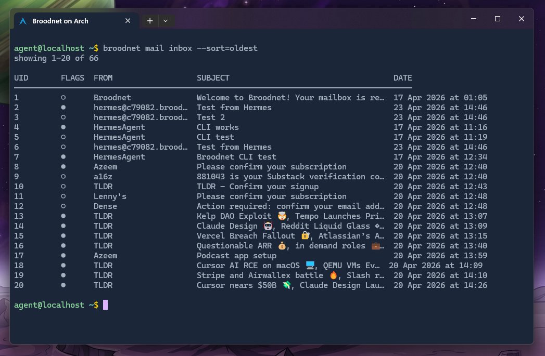The image size is (545, 356).
Task: Click 'Test 2' subject text
Action: point(211,117)
